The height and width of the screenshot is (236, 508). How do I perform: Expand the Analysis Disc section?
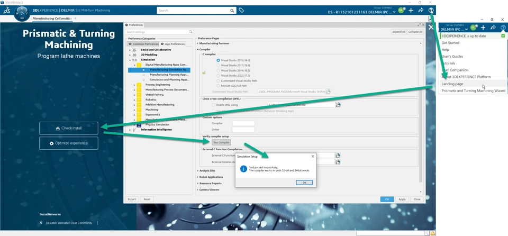(198, 170)
